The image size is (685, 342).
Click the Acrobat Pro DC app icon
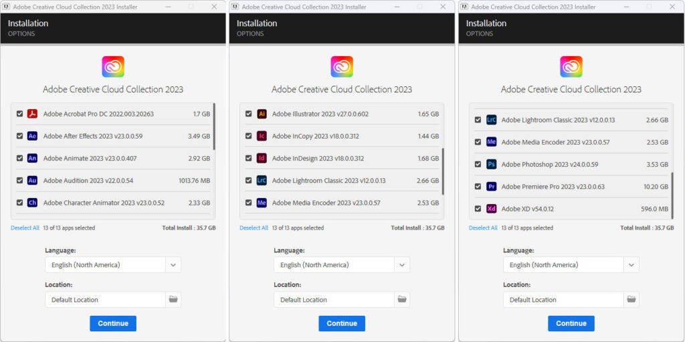click(32, 114)
